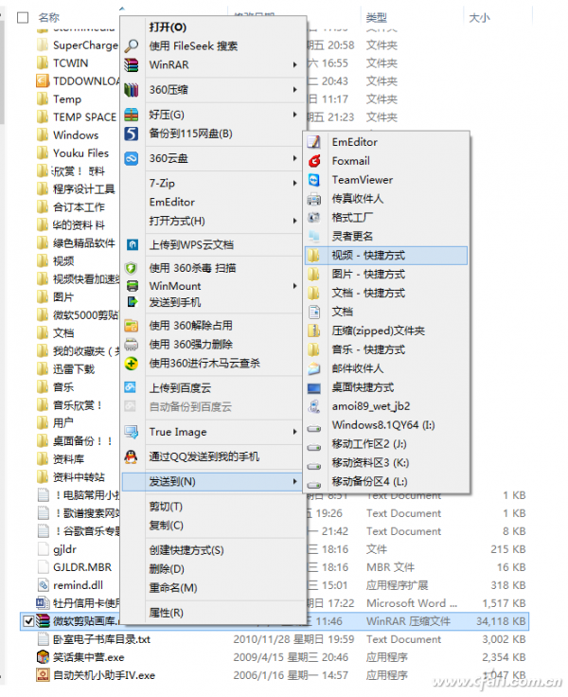Click the 360云盘 cloud icon
This screenshot has height=697, width=568.
pyautogui.click(x=131, y=158)
